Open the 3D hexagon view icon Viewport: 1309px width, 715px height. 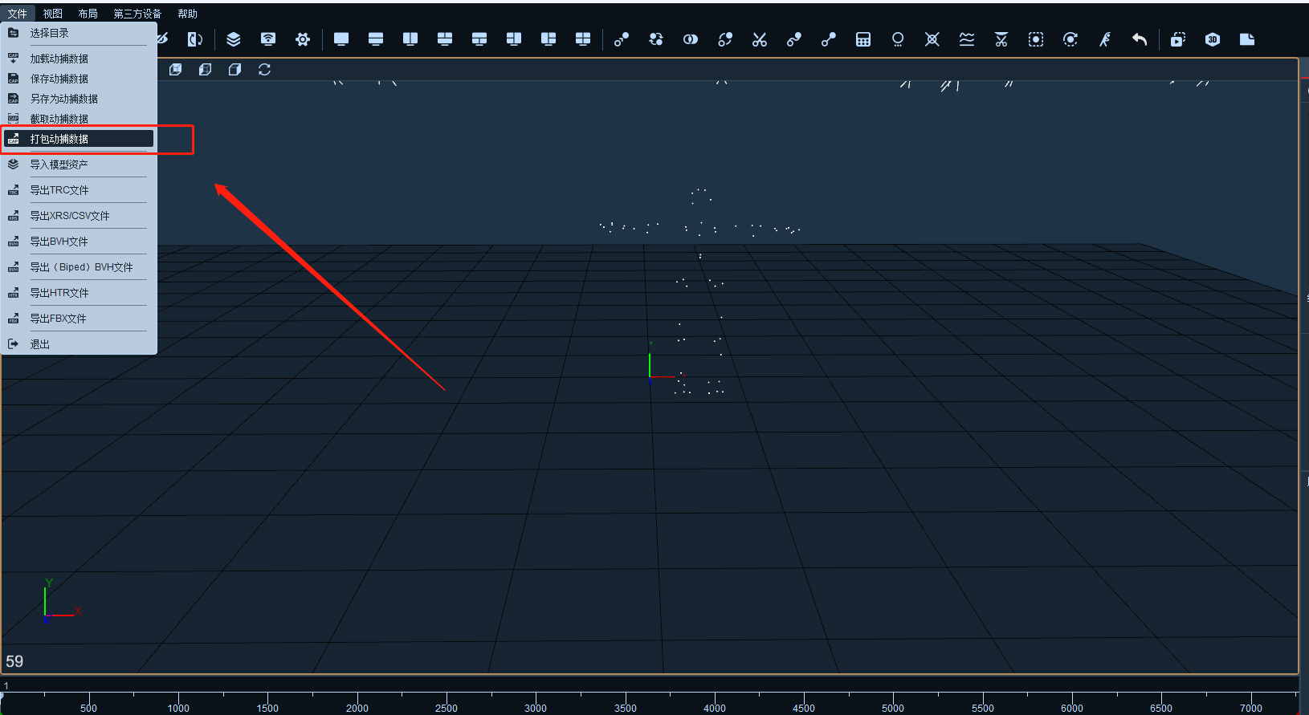click(x=1213, y=39)
